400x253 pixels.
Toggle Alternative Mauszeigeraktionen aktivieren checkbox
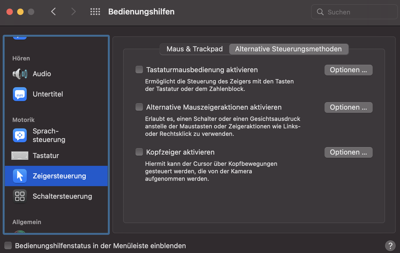[139, 107]
